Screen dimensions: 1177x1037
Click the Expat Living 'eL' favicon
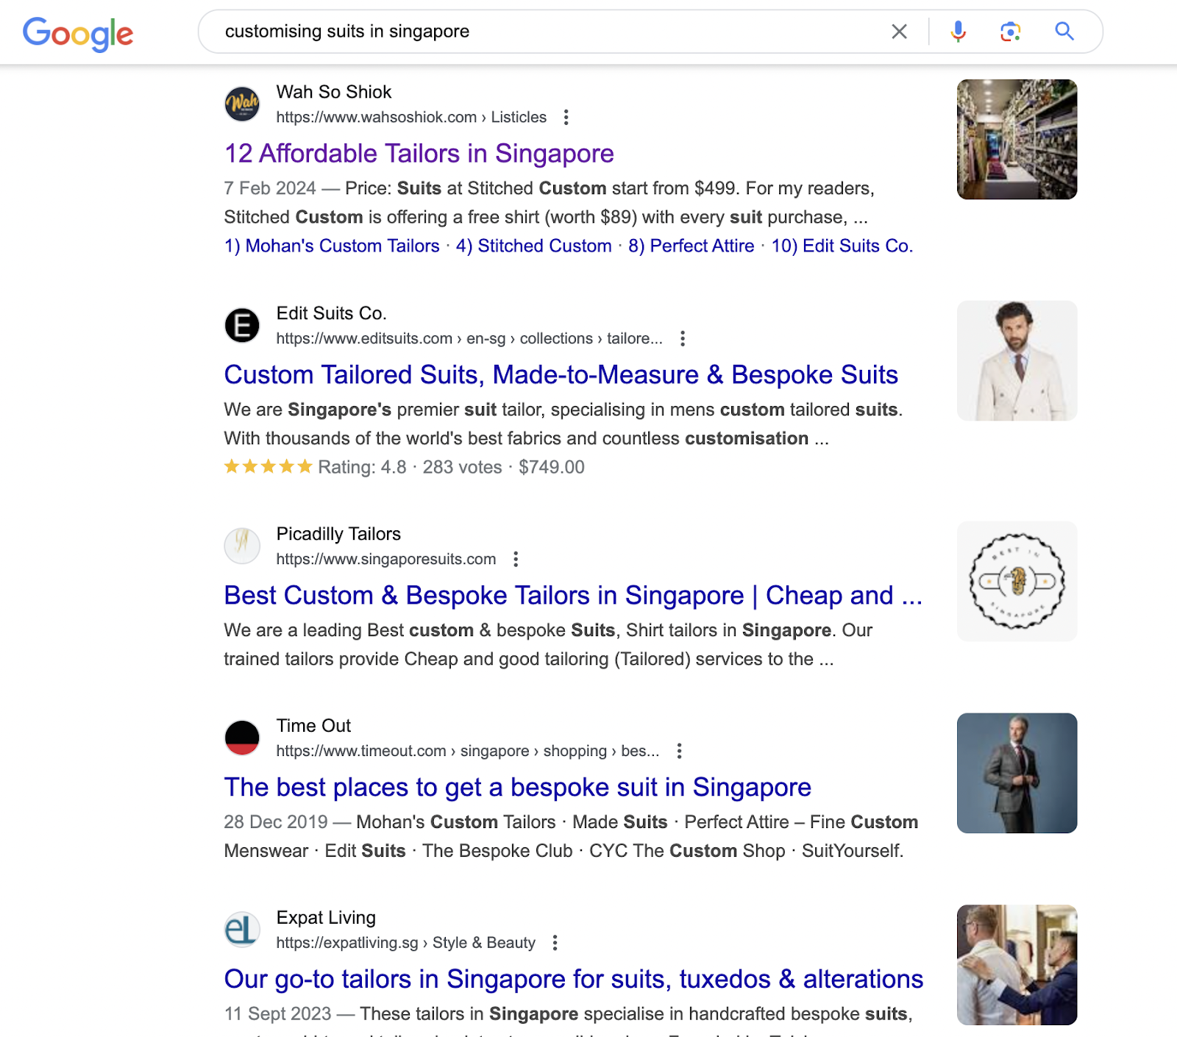coord(242,930)
